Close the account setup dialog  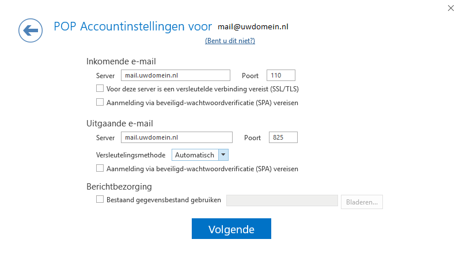point(450,8)
